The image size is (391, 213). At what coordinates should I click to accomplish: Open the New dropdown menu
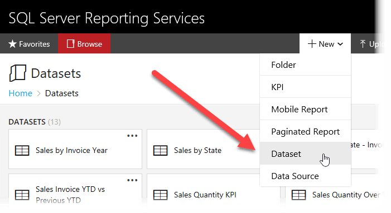click(325, 44)
